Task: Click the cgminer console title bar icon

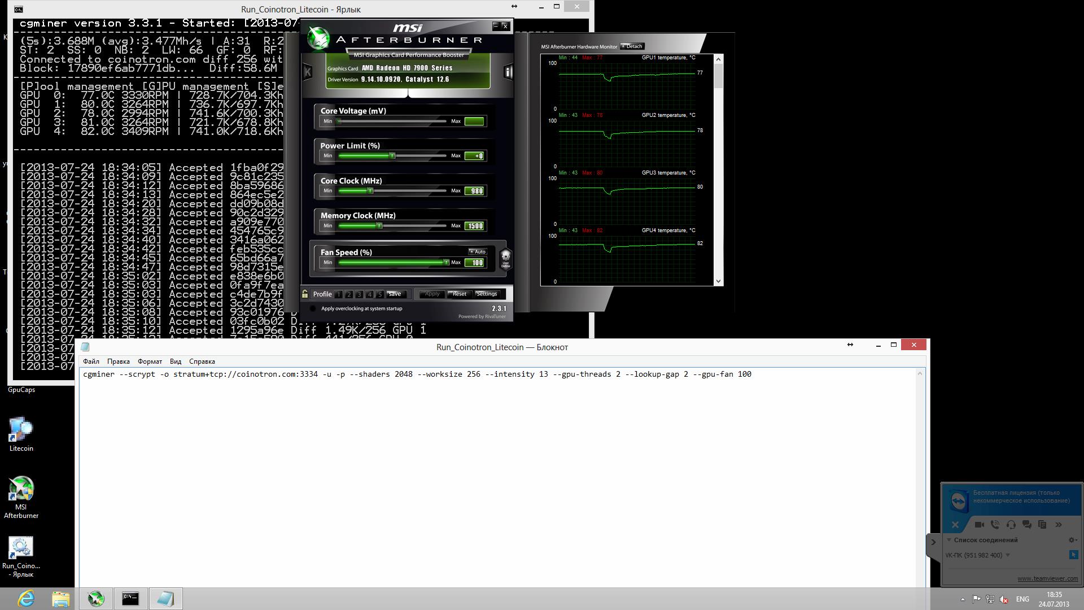Action: tap(19, 9)
